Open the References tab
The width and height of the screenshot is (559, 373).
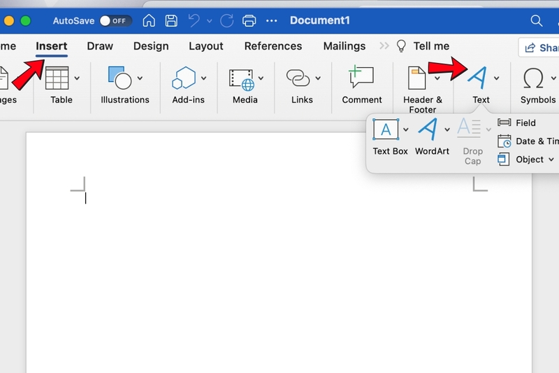(x=273, y=46)
